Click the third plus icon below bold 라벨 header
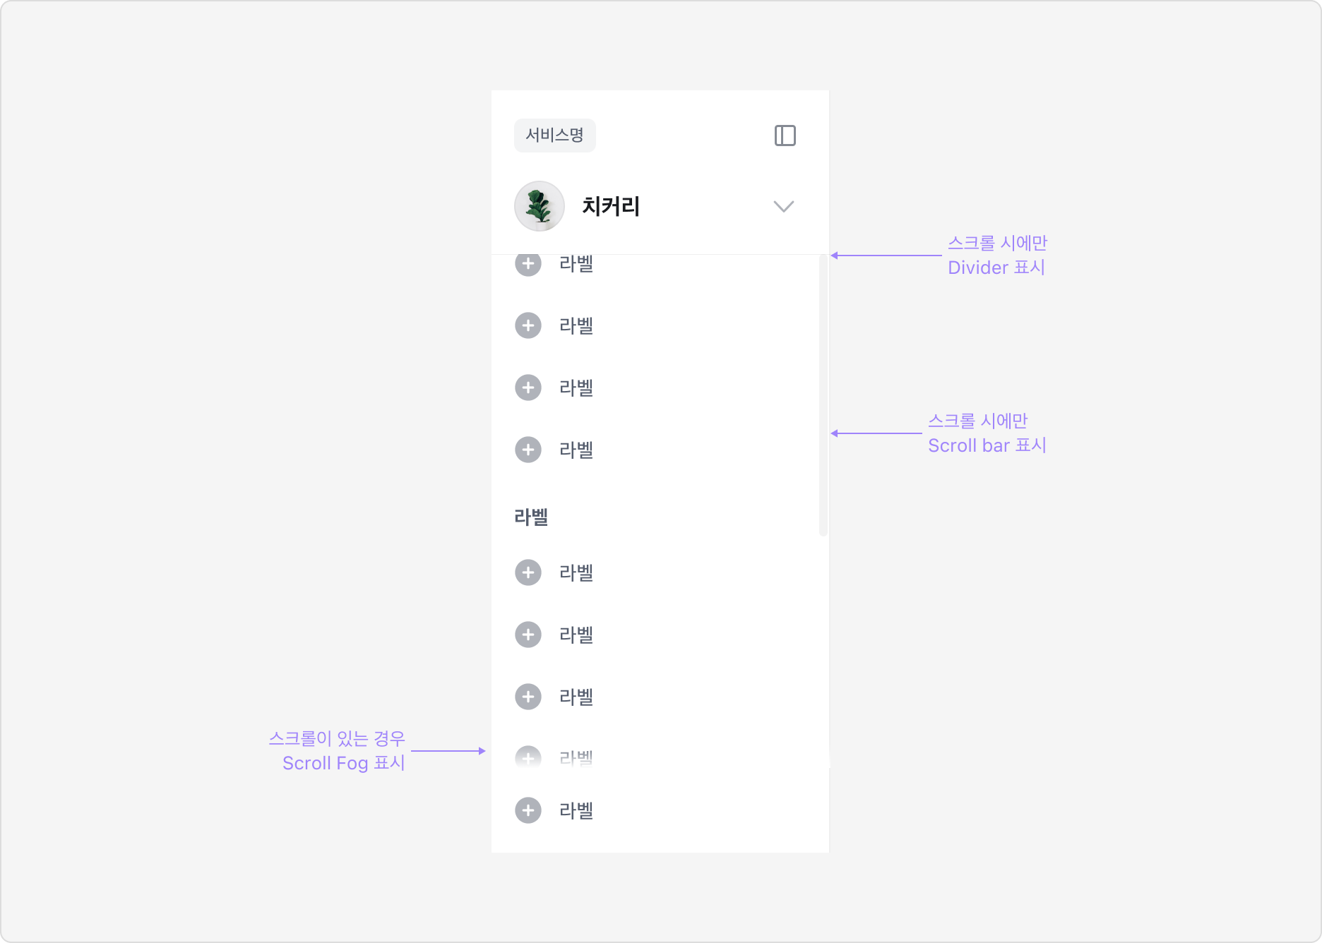The width and height of the screenshot is (1322, 943). click(528, 697)
